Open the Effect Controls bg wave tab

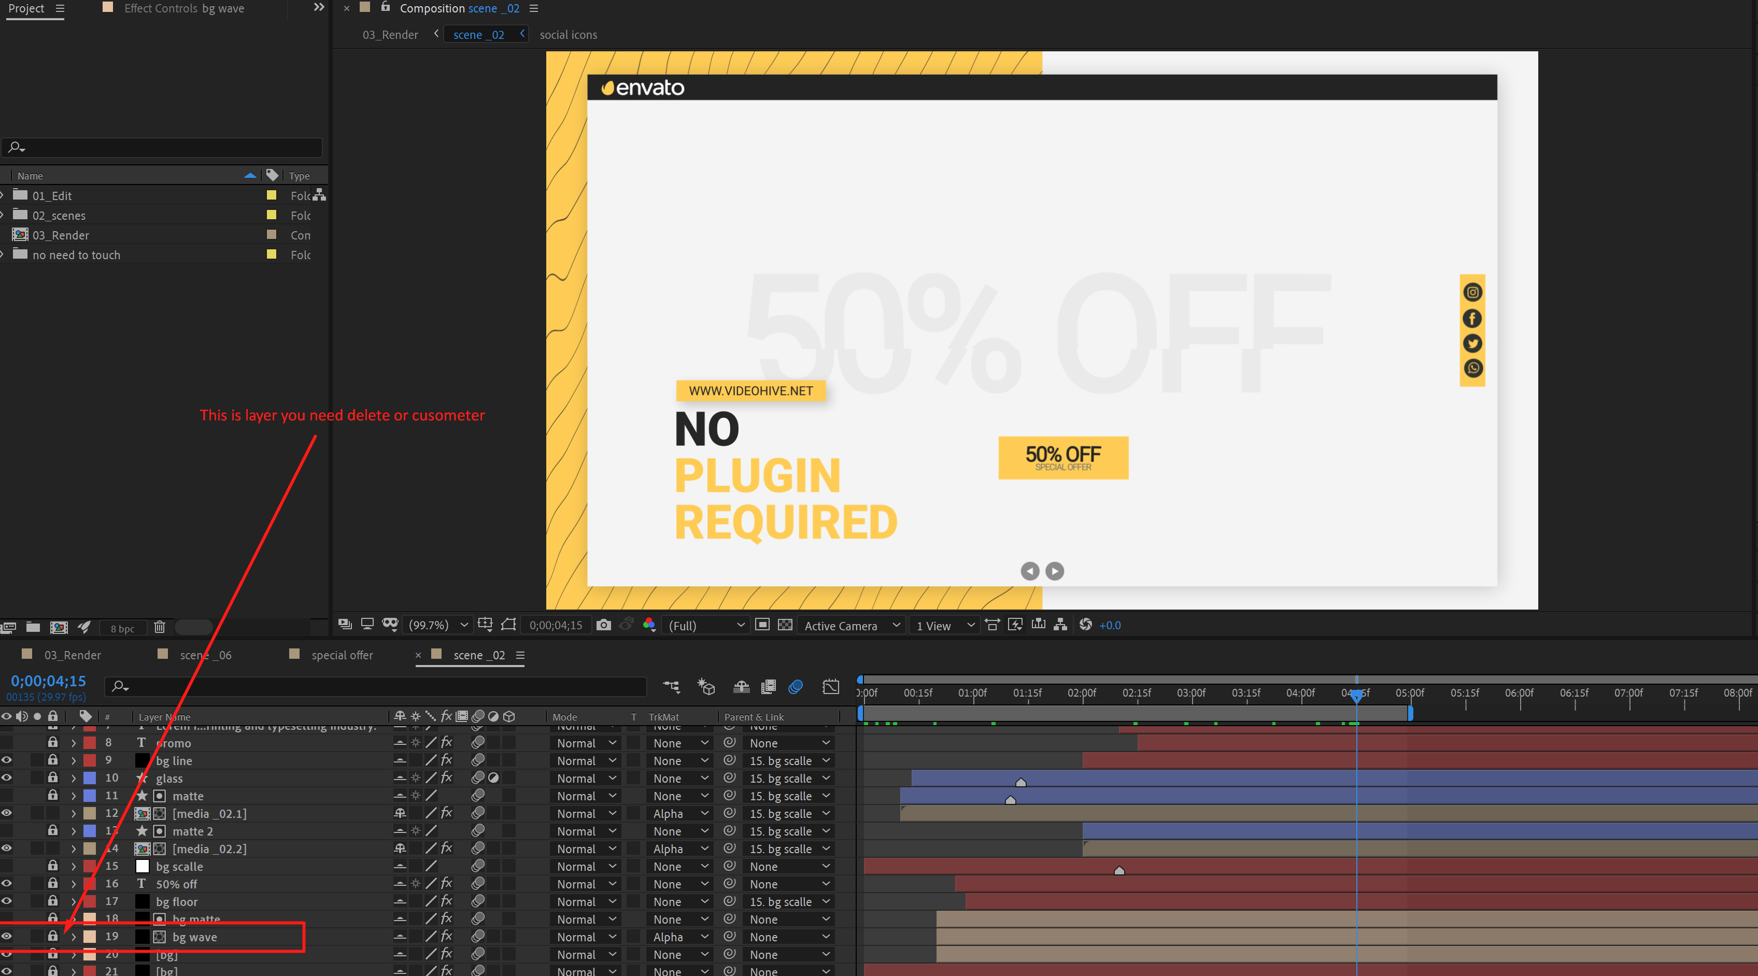pyautogui.click(x=183, y=8)
